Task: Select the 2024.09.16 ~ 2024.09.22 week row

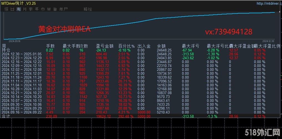Action: pos(141,112)
